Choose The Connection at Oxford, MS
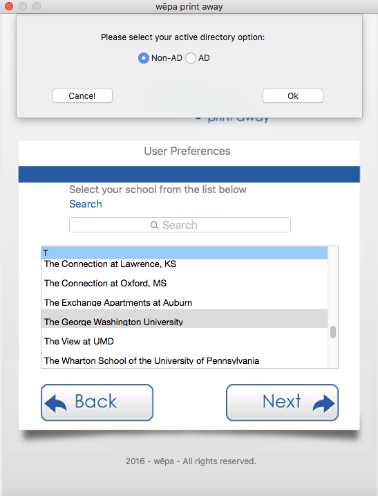 pos(185,284)
